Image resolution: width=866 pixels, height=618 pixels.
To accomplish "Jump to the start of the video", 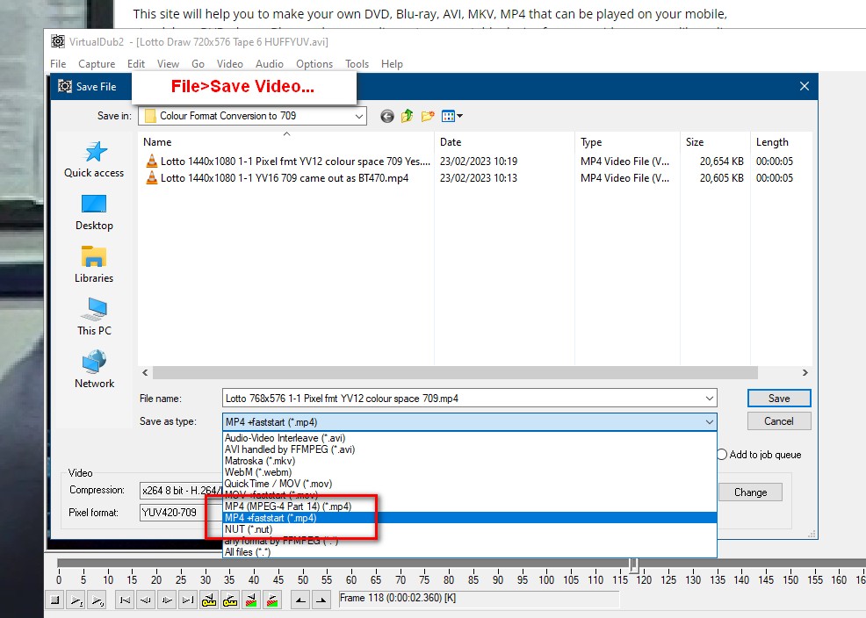I will [x=126, y=600].
